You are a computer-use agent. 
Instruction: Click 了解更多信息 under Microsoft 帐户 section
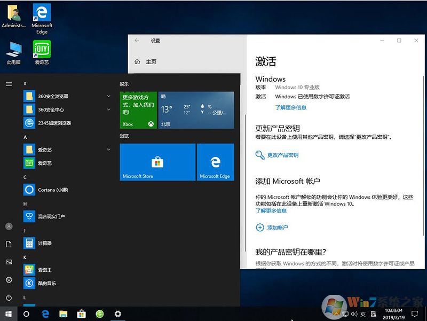[x=271, y=210]
